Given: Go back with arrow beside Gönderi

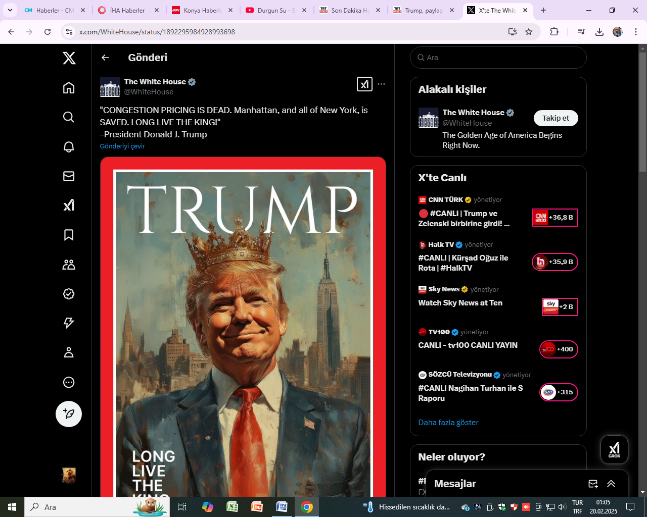Looking at the screenshot, I should 105,58.
